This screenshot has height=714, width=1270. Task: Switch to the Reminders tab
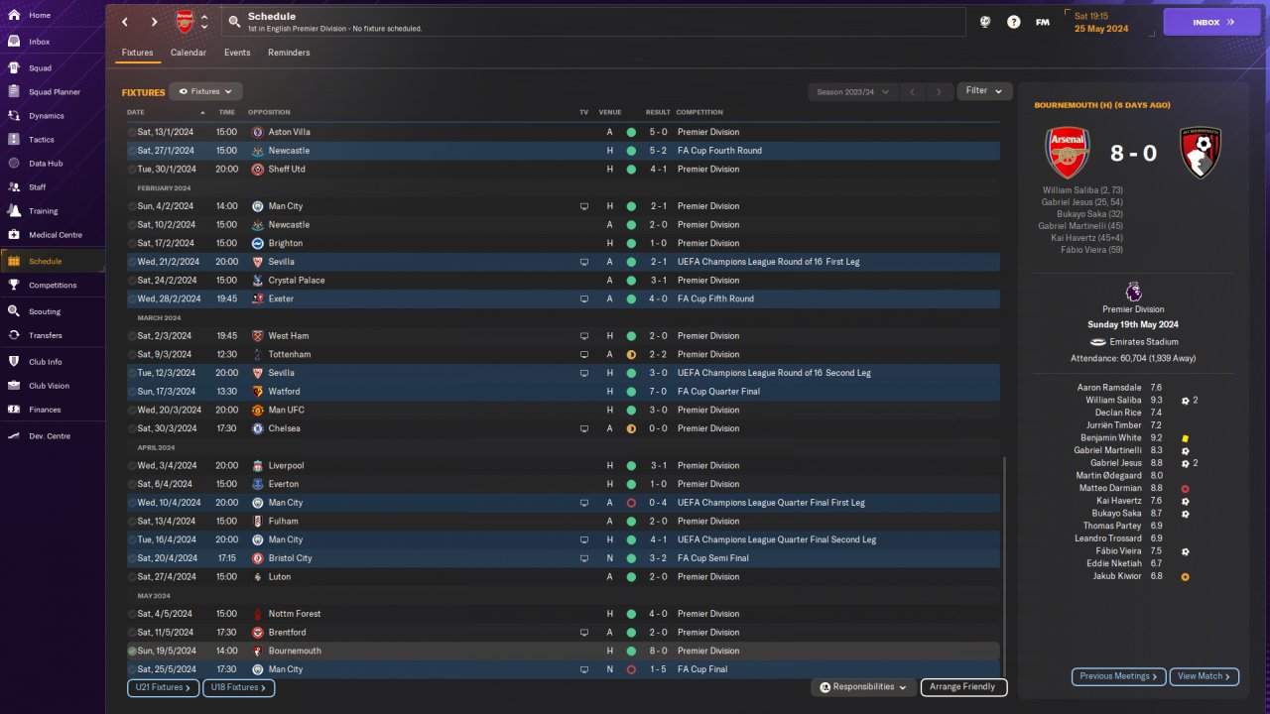[289, 53]
